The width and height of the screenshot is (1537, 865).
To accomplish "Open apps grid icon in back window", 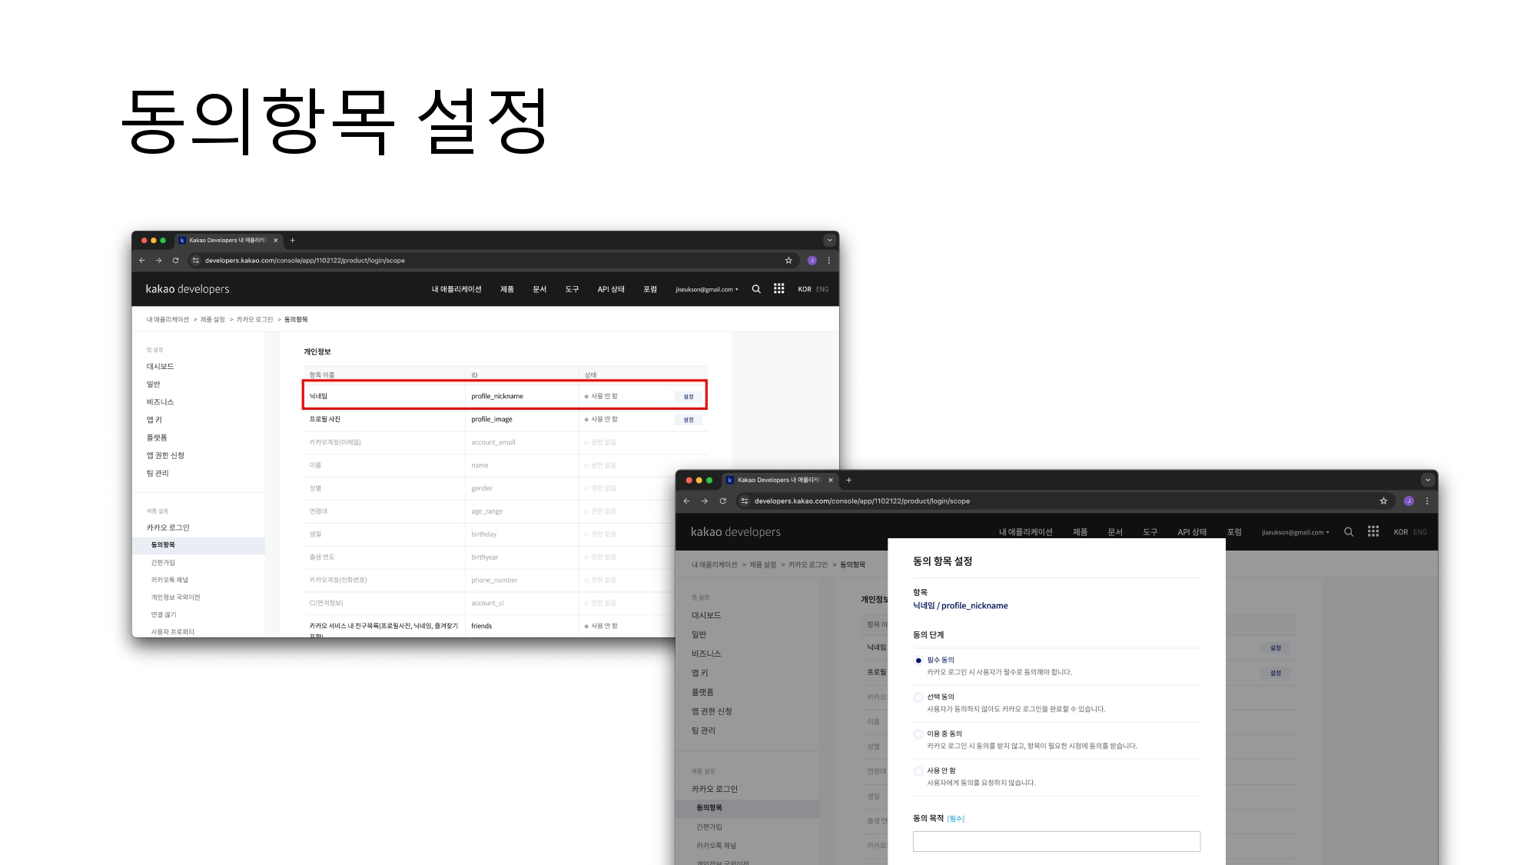I will click(778, 288).
